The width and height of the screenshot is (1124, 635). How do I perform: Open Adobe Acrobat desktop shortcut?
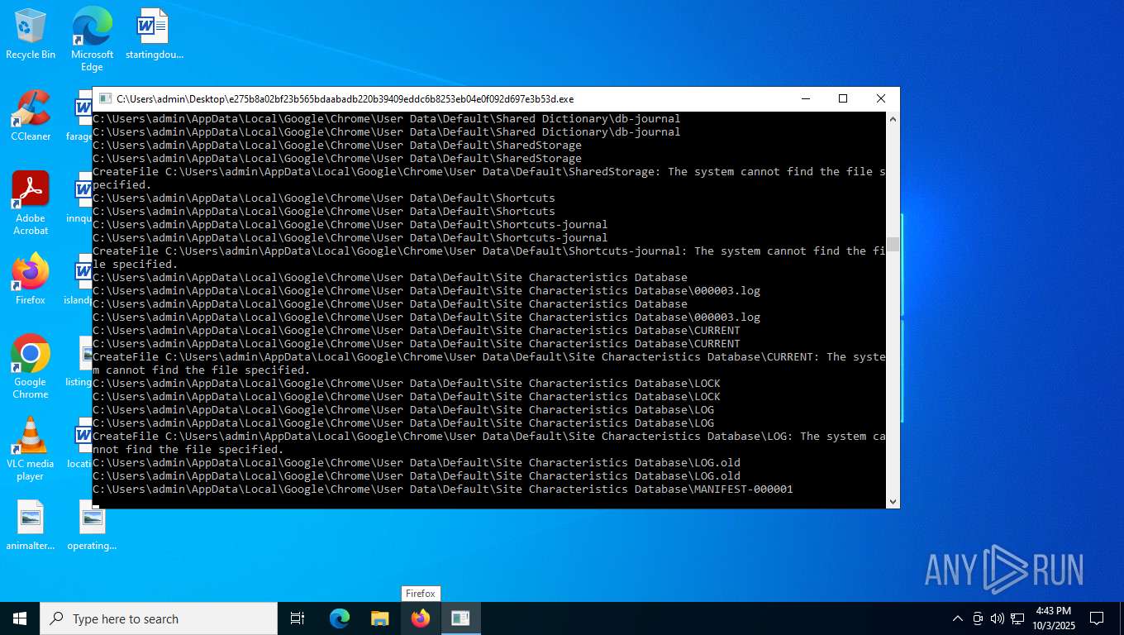(31, 203)
